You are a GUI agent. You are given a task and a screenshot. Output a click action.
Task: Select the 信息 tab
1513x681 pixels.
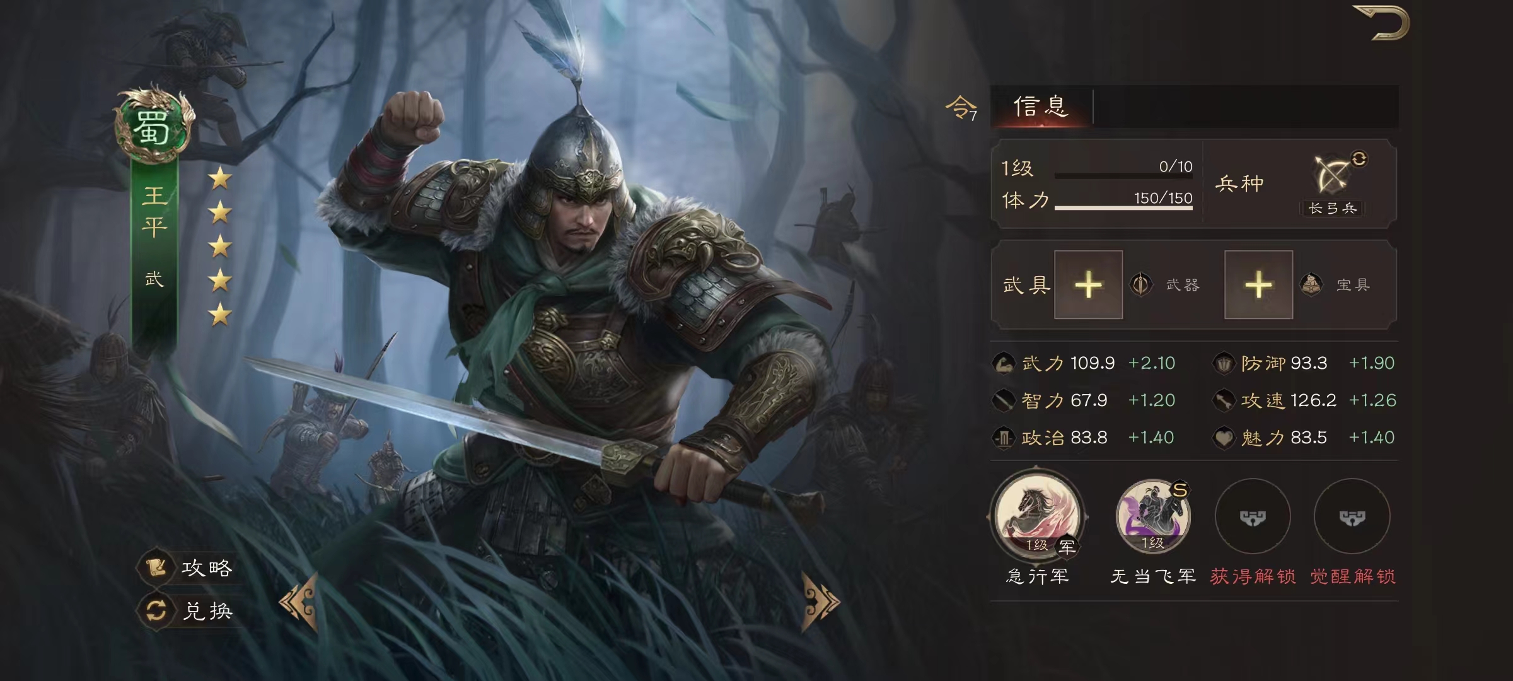click(x=1041, y=107)
